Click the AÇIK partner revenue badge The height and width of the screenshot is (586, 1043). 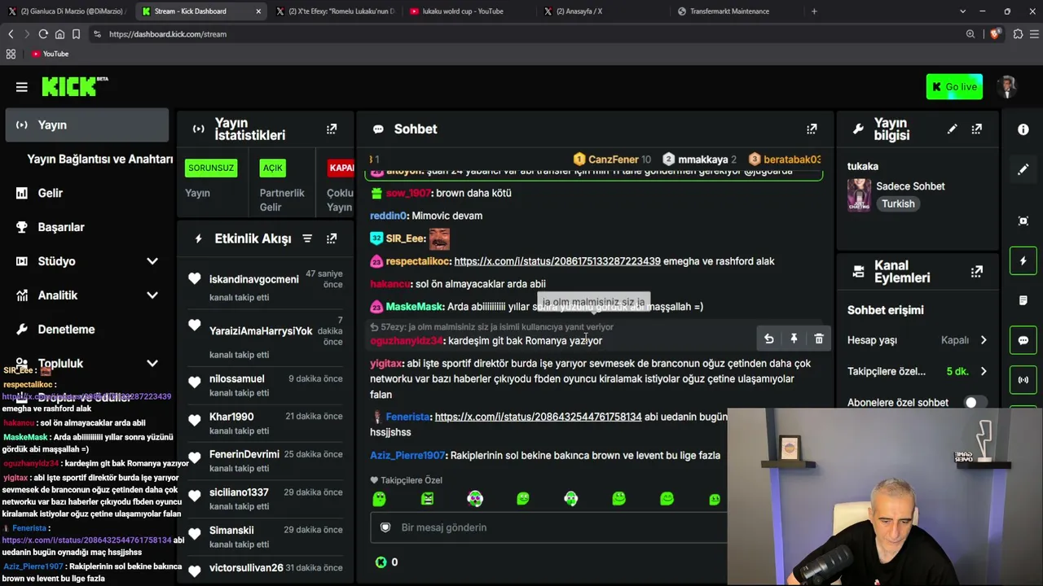click(x=272, y=168)
